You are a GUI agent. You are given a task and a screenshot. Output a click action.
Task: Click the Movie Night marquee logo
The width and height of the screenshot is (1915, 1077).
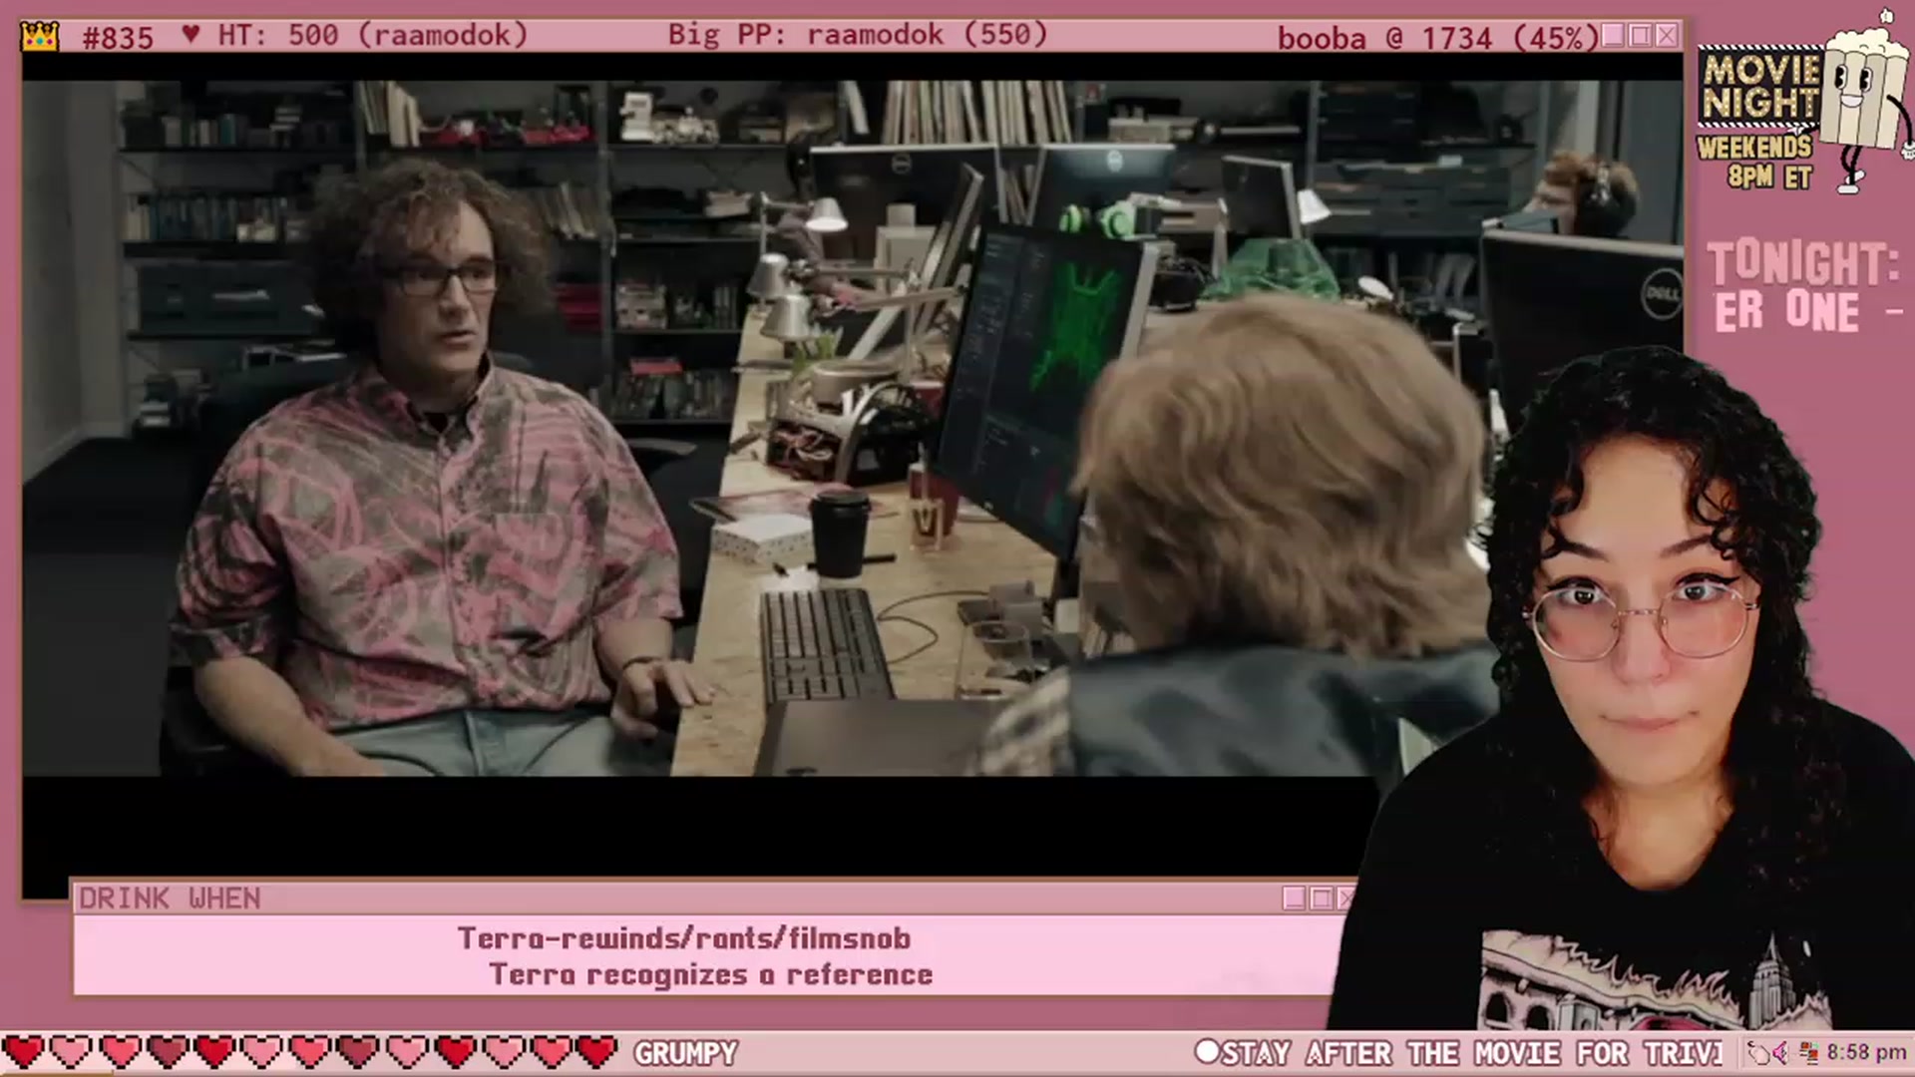(1759, 88)
